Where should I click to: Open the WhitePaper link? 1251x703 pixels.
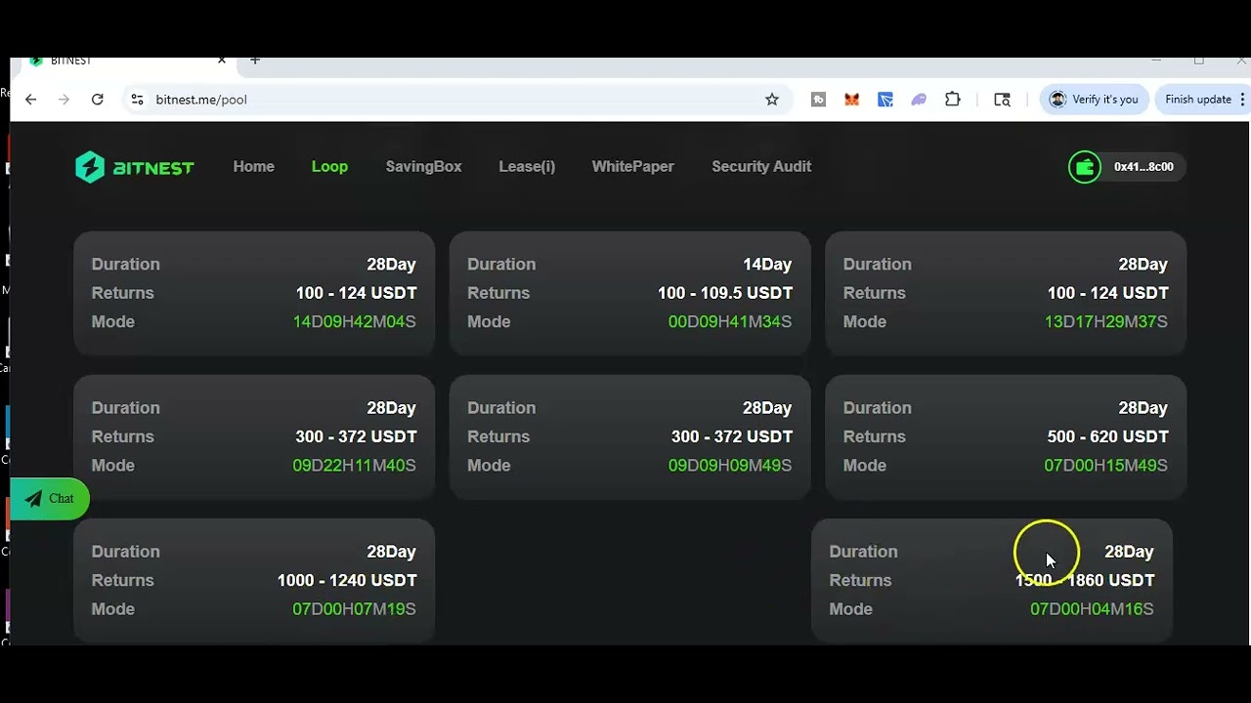633,167
